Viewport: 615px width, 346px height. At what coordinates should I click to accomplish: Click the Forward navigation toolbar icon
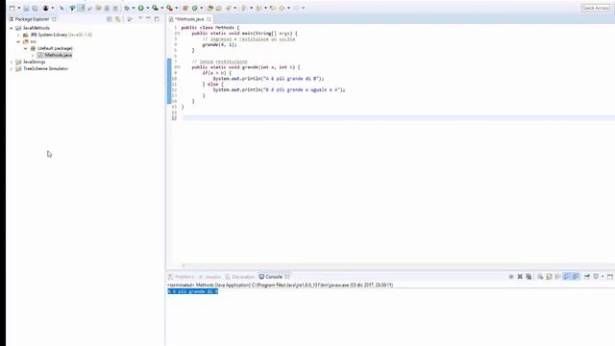[x=296, y=8]
